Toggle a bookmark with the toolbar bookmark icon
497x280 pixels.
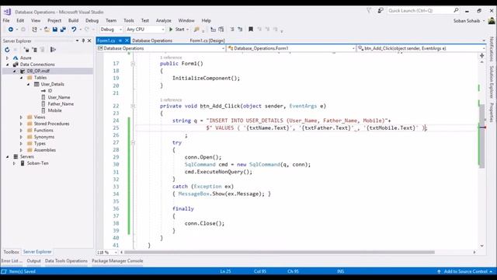[251, 30]
